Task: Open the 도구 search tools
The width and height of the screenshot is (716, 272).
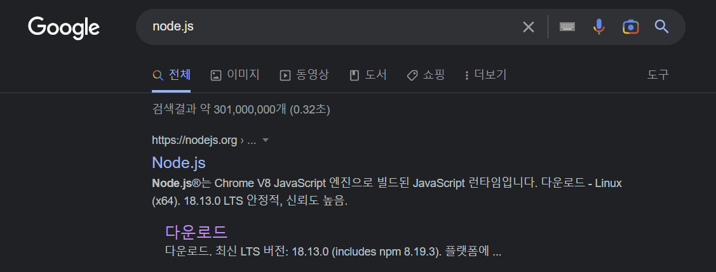Action: [x=658, y=75]
